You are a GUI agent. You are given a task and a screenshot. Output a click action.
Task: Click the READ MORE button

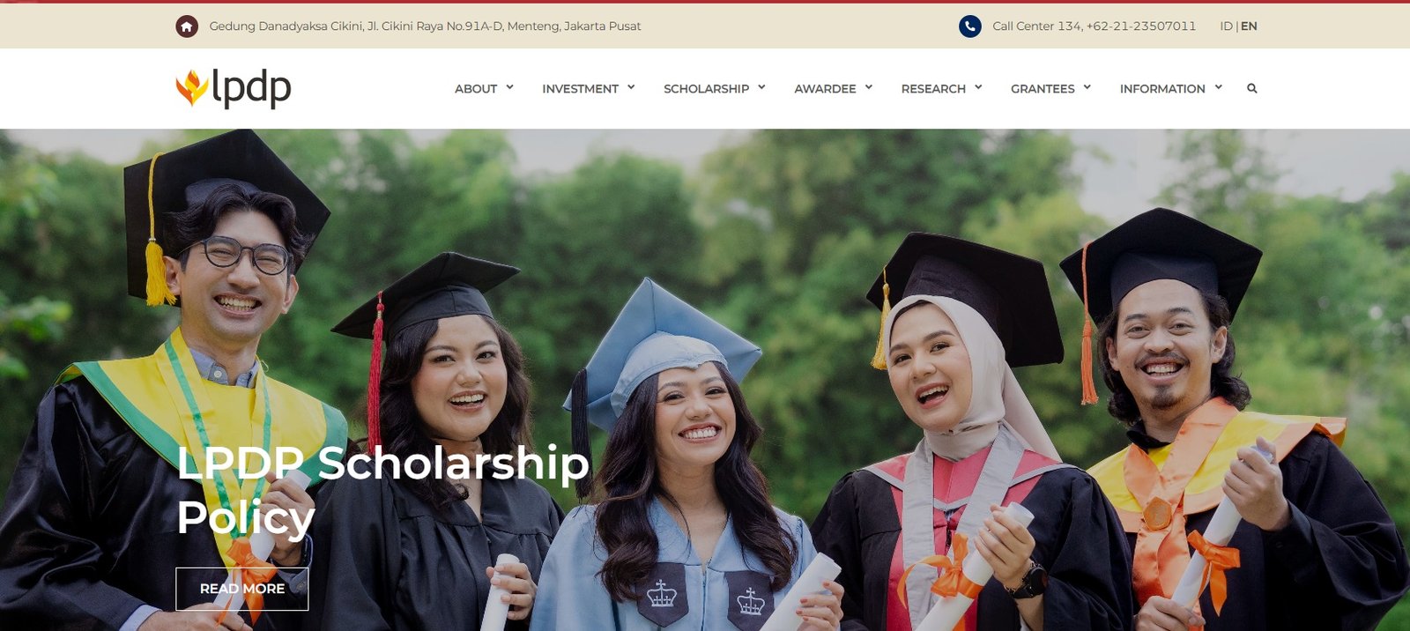coord(242,589)
